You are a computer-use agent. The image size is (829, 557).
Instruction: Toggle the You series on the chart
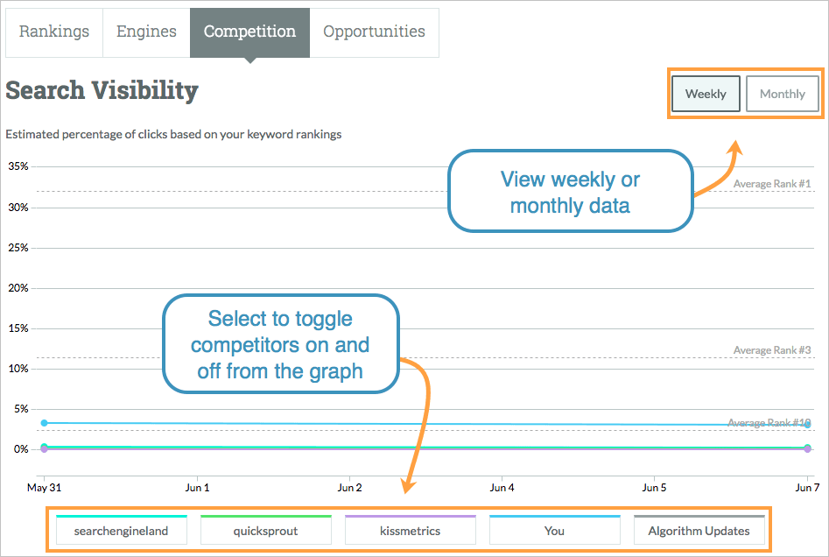click(554, 530)
